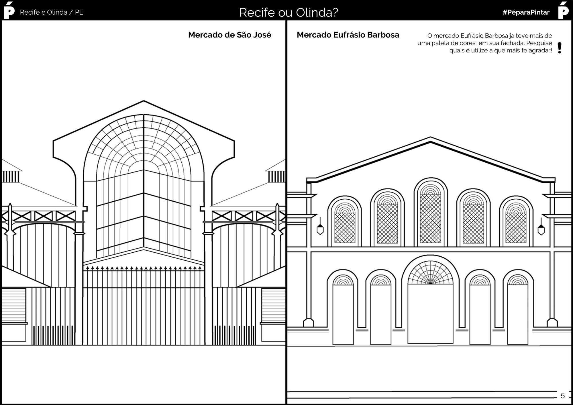Click the left wall lantern on Eufrásio Barbosa façade
Image resolution: width=573 pixels, height=405 pixels.
320,226
